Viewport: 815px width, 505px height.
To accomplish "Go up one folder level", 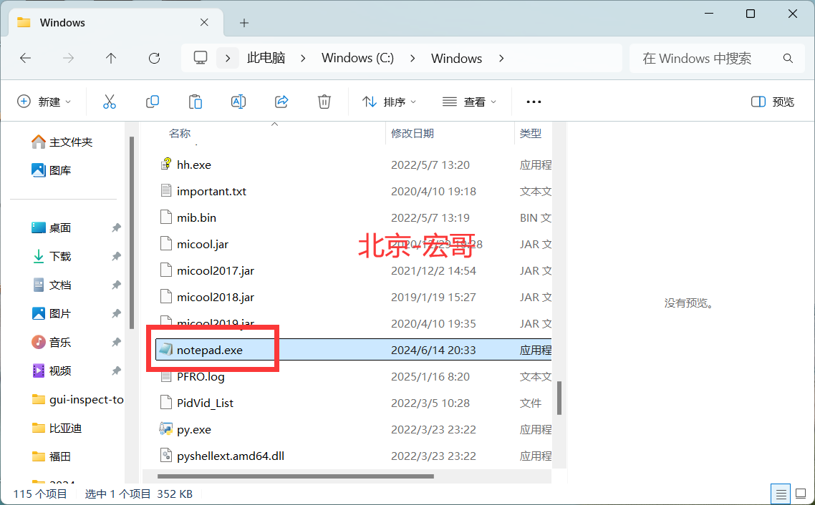I will point(111,58).
